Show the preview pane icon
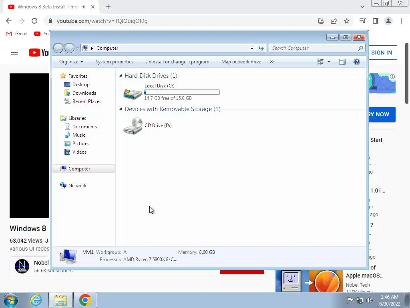Screen dimensions: 410x308 point(342,62)
